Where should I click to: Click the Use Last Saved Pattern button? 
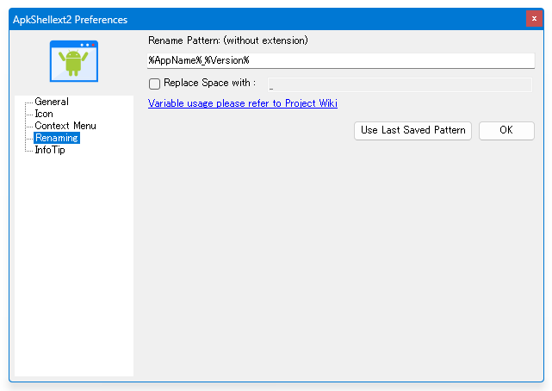coord(412,131)
